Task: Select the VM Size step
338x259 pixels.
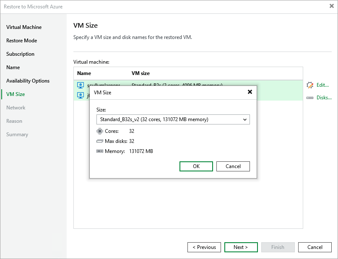Action: pyautogui.click(x=16, y=94)
